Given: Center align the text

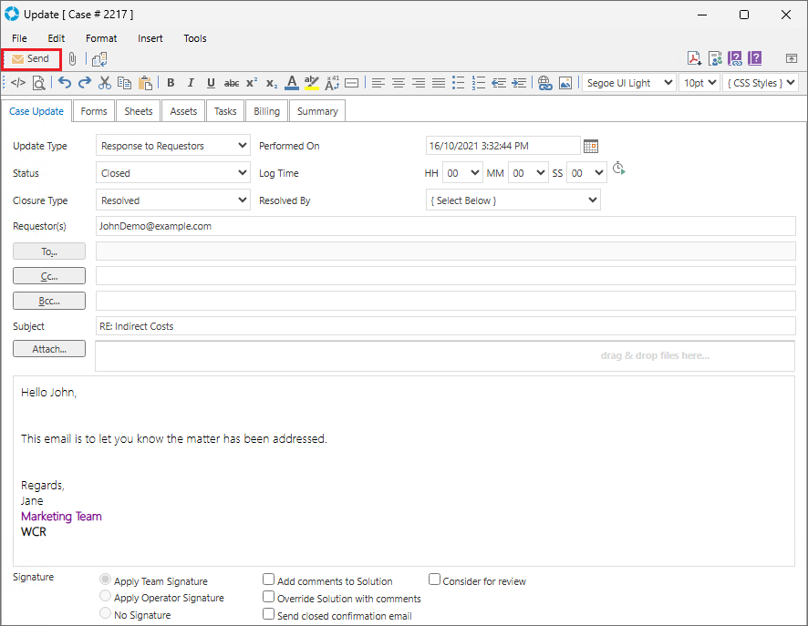Looking at the screenshot, I should tap(399, 83).
